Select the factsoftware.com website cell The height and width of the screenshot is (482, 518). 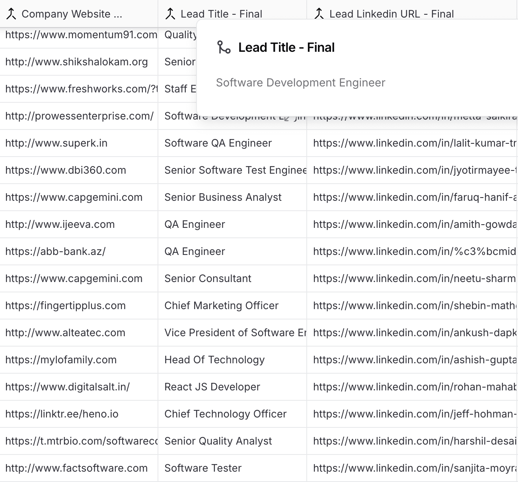79,468
